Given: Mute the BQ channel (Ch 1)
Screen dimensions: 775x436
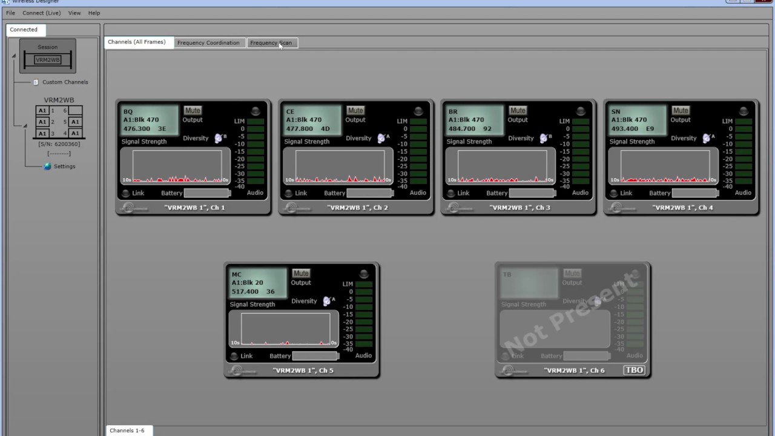Looking at the screenshot, I should coord(193,111).
